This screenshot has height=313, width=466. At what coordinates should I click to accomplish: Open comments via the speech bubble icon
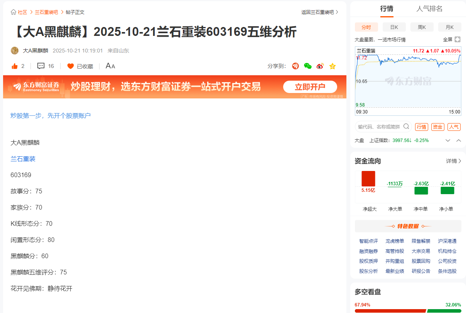tap(41, 66)
